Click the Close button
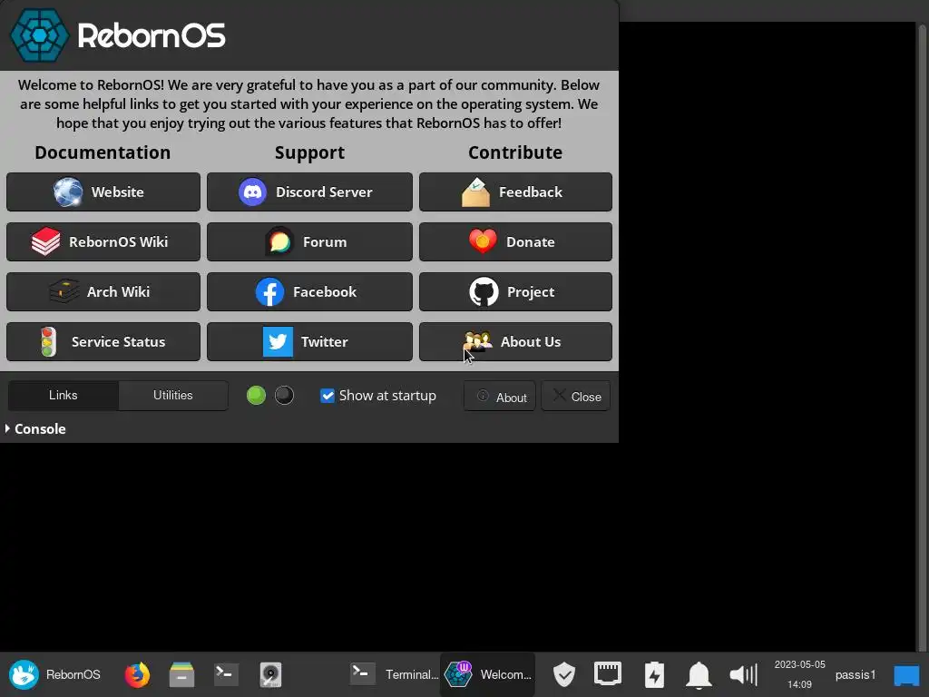 [576, 396]
